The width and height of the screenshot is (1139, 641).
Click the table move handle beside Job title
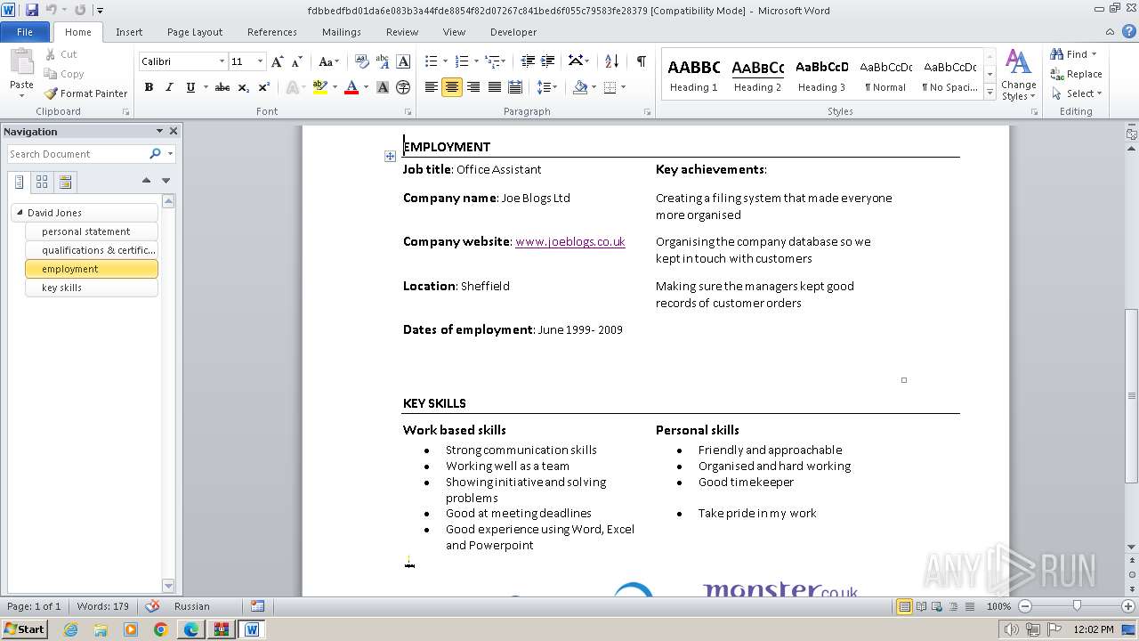(390, 156)
